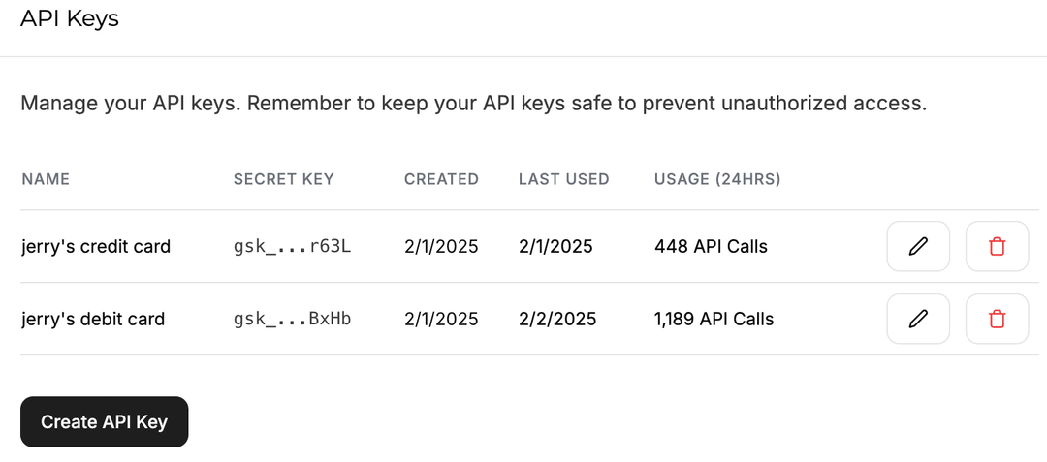The width and height of the screenshot is (1047, 462).
Task: Click the 2/2/2025 last used date
Action: [x=557, y=319]
